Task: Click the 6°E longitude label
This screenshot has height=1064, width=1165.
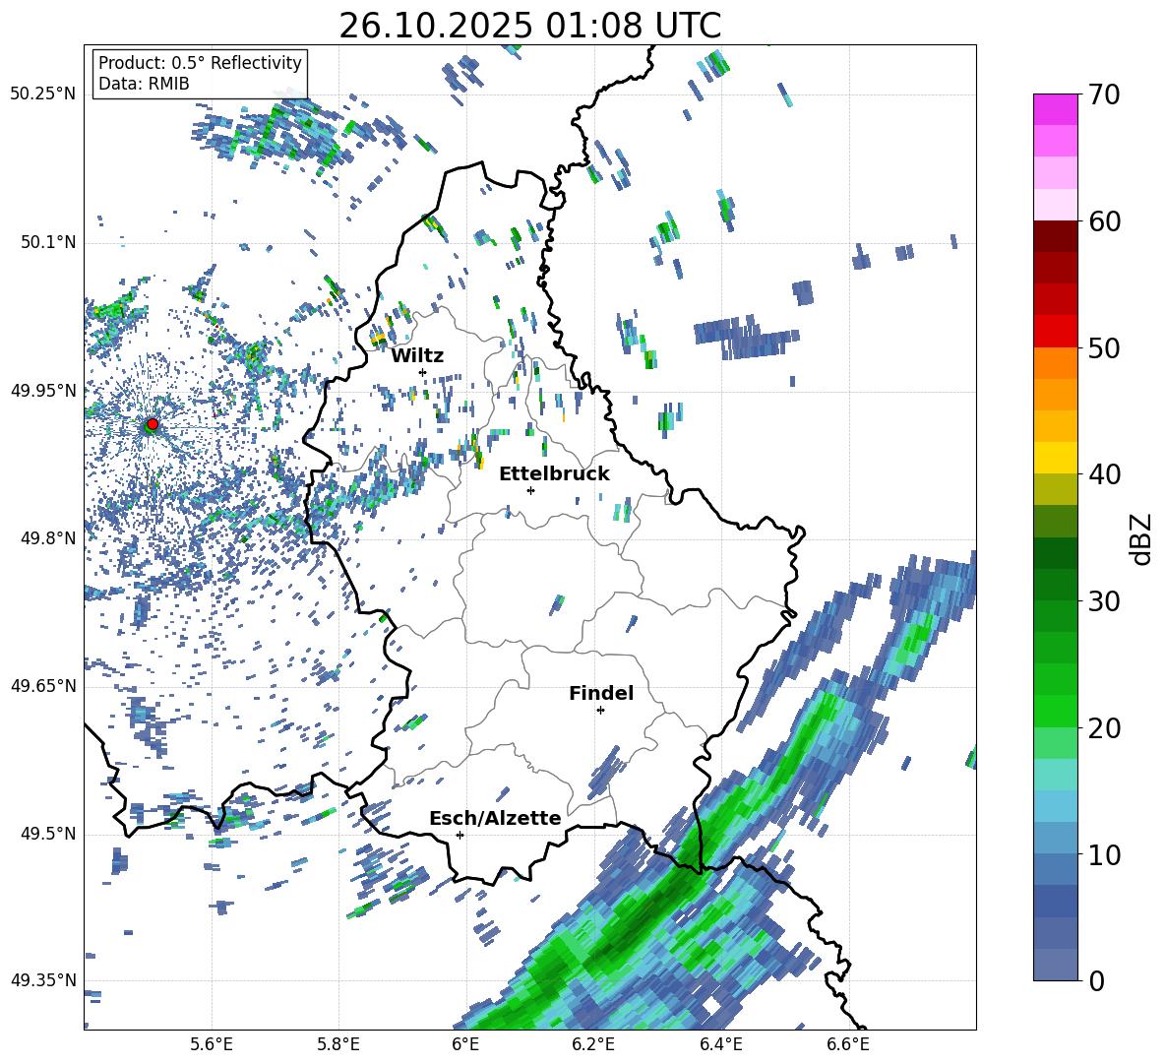Action: [465, 1044]
